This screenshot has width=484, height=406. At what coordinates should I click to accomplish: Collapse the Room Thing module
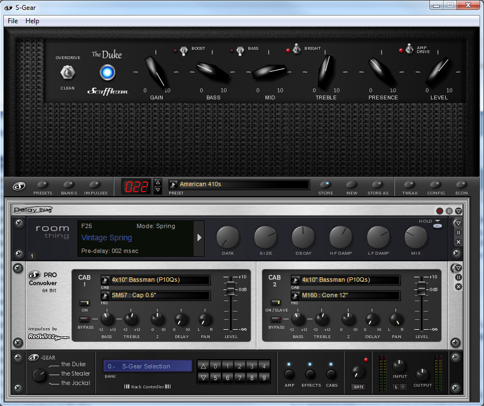458,223
